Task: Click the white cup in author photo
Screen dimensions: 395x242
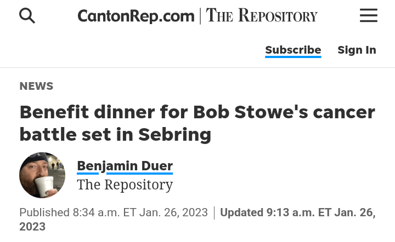Action: [44, 185]
